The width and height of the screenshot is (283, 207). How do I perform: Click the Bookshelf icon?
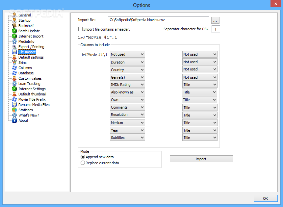pos(14,26)
